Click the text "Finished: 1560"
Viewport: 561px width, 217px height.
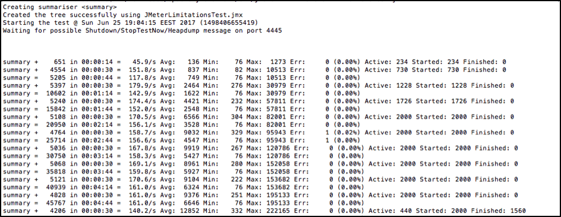[499, 210]
